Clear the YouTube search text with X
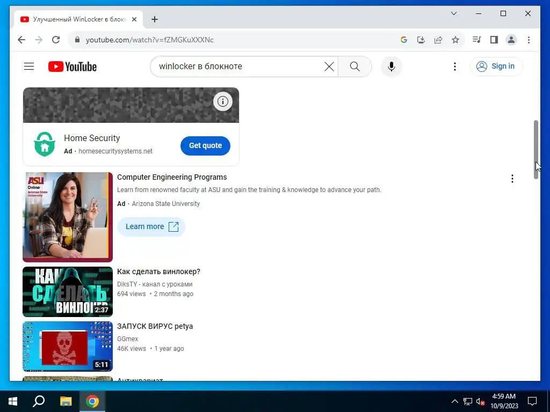Screen dimensions: 550x412 329,66
